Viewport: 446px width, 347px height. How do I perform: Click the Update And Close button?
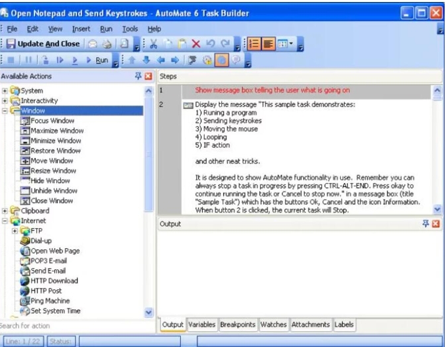pyautogui.click(x=43, y=44)
